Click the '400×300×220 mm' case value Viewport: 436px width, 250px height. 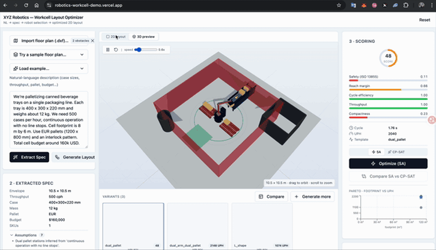click(64, 203)
